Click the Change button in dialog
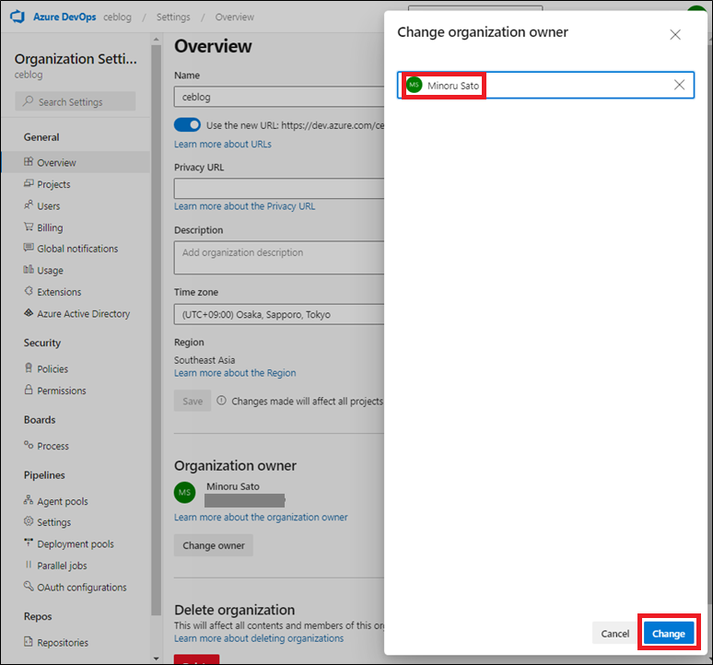 coord(669,633)
